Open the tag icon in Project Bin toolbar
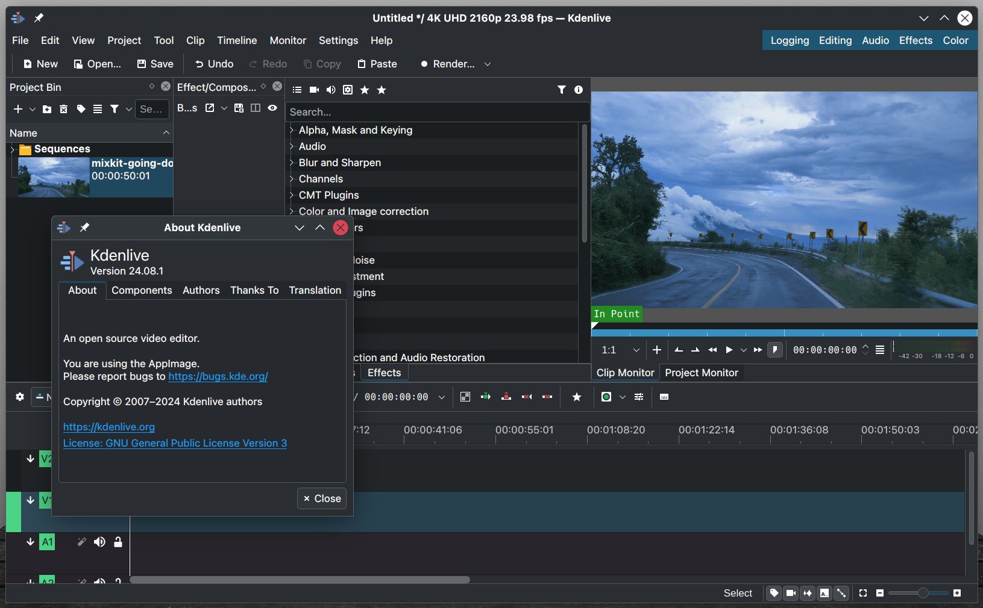 pyautogui.click(x=81, y=109)
